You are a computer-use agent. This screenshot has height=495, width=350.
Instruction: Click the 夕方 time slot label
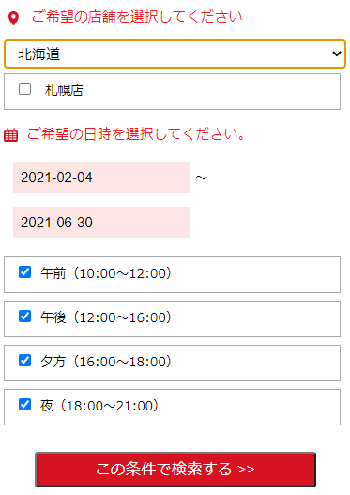(106, 362)
